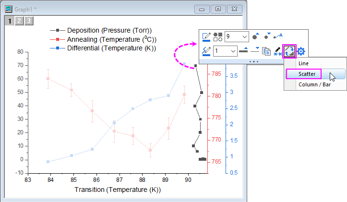Click the copy format icon
Image resolution: width=347 pixels, height=202 pixels.
267,51
